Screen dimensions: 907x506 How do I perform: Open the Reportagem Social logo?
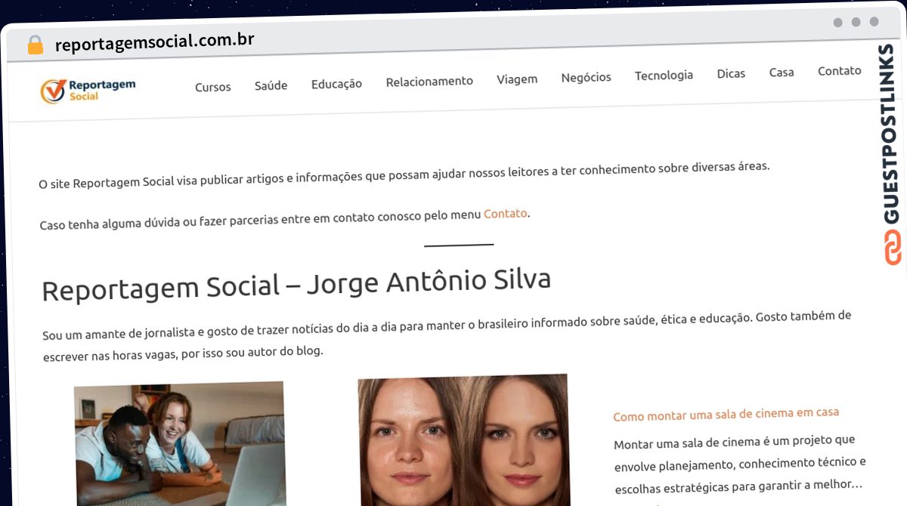pos(88,90)
